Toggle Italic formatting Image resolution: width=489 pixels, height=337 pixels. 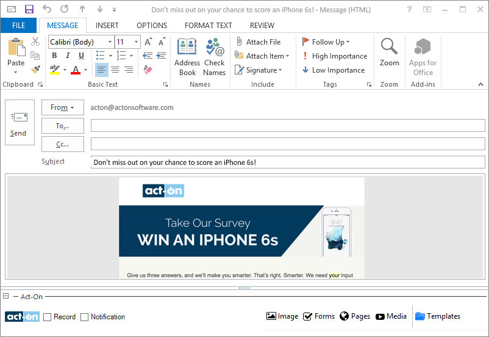(x=68, y=56)
